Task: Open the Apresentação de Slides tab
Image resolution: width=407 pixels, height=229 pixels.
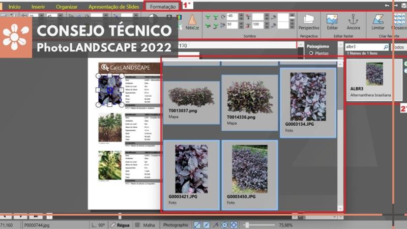Action: click(113, 7)
